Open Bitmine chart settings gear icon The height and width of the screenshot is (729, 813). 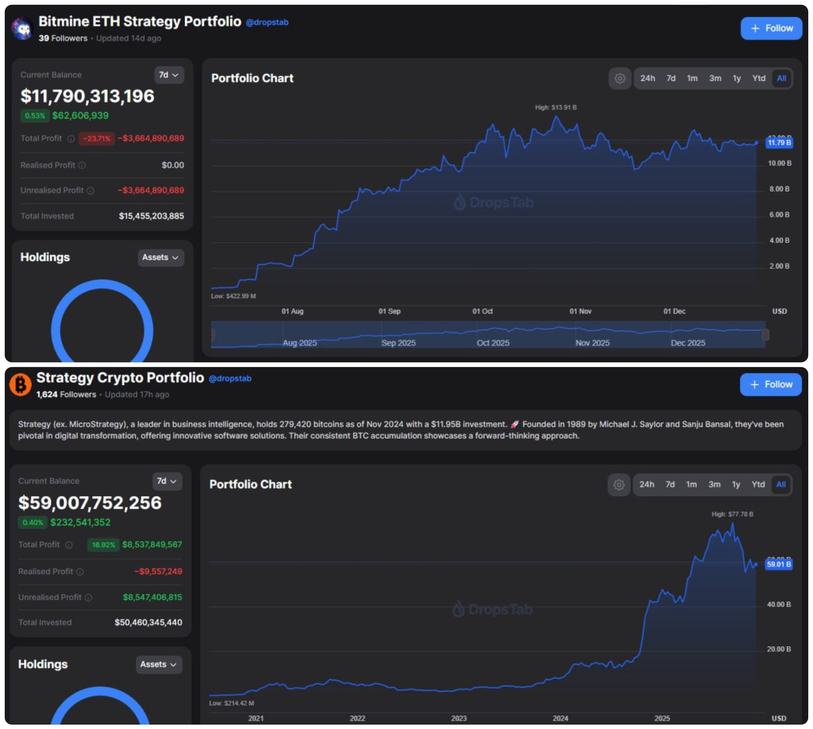click(620, 78)
